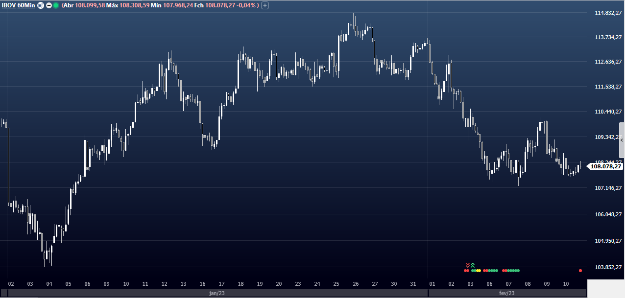
Task: Click the round asset-info icon beside 60Min
Action: pyautogui.click(x=41, y=5)
